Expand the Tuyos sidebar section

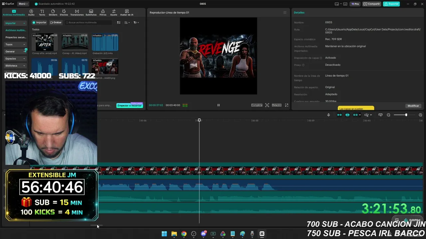pyautogui.click(x=15, y=44)
